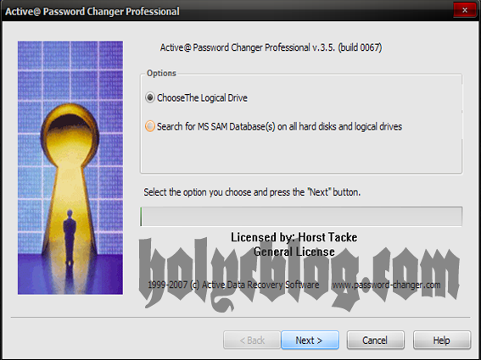The width and height of the screenshot is (481, 360).
Task: Click the window title Active@ Password Changer Professional
Action: (92, 11)
